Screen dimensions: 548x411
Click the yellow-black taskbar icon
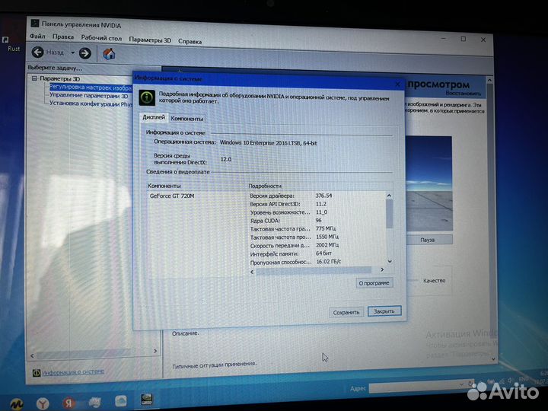tap(17, 404)
